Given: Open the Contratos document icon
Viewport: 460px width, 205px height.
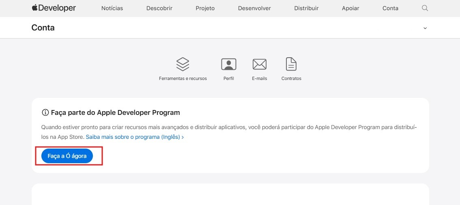Looking at the screenshot, I should [291, 64].
